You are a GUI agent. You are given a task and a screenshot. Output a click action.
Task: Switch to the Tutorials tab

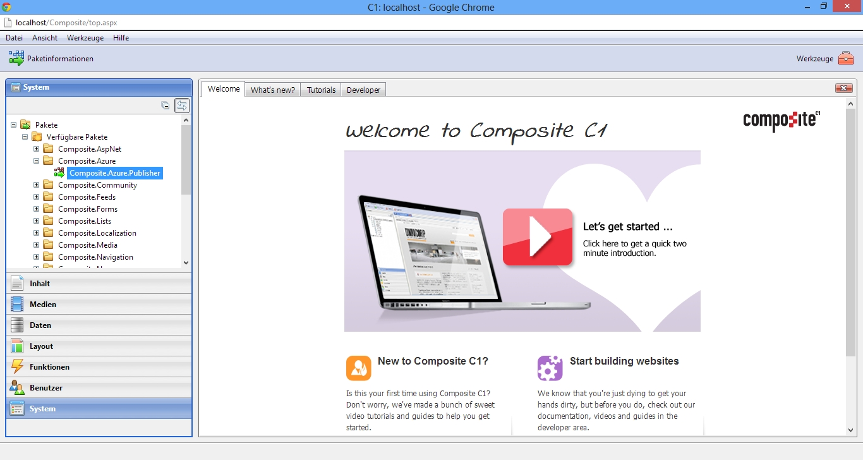tap(321, 90)
